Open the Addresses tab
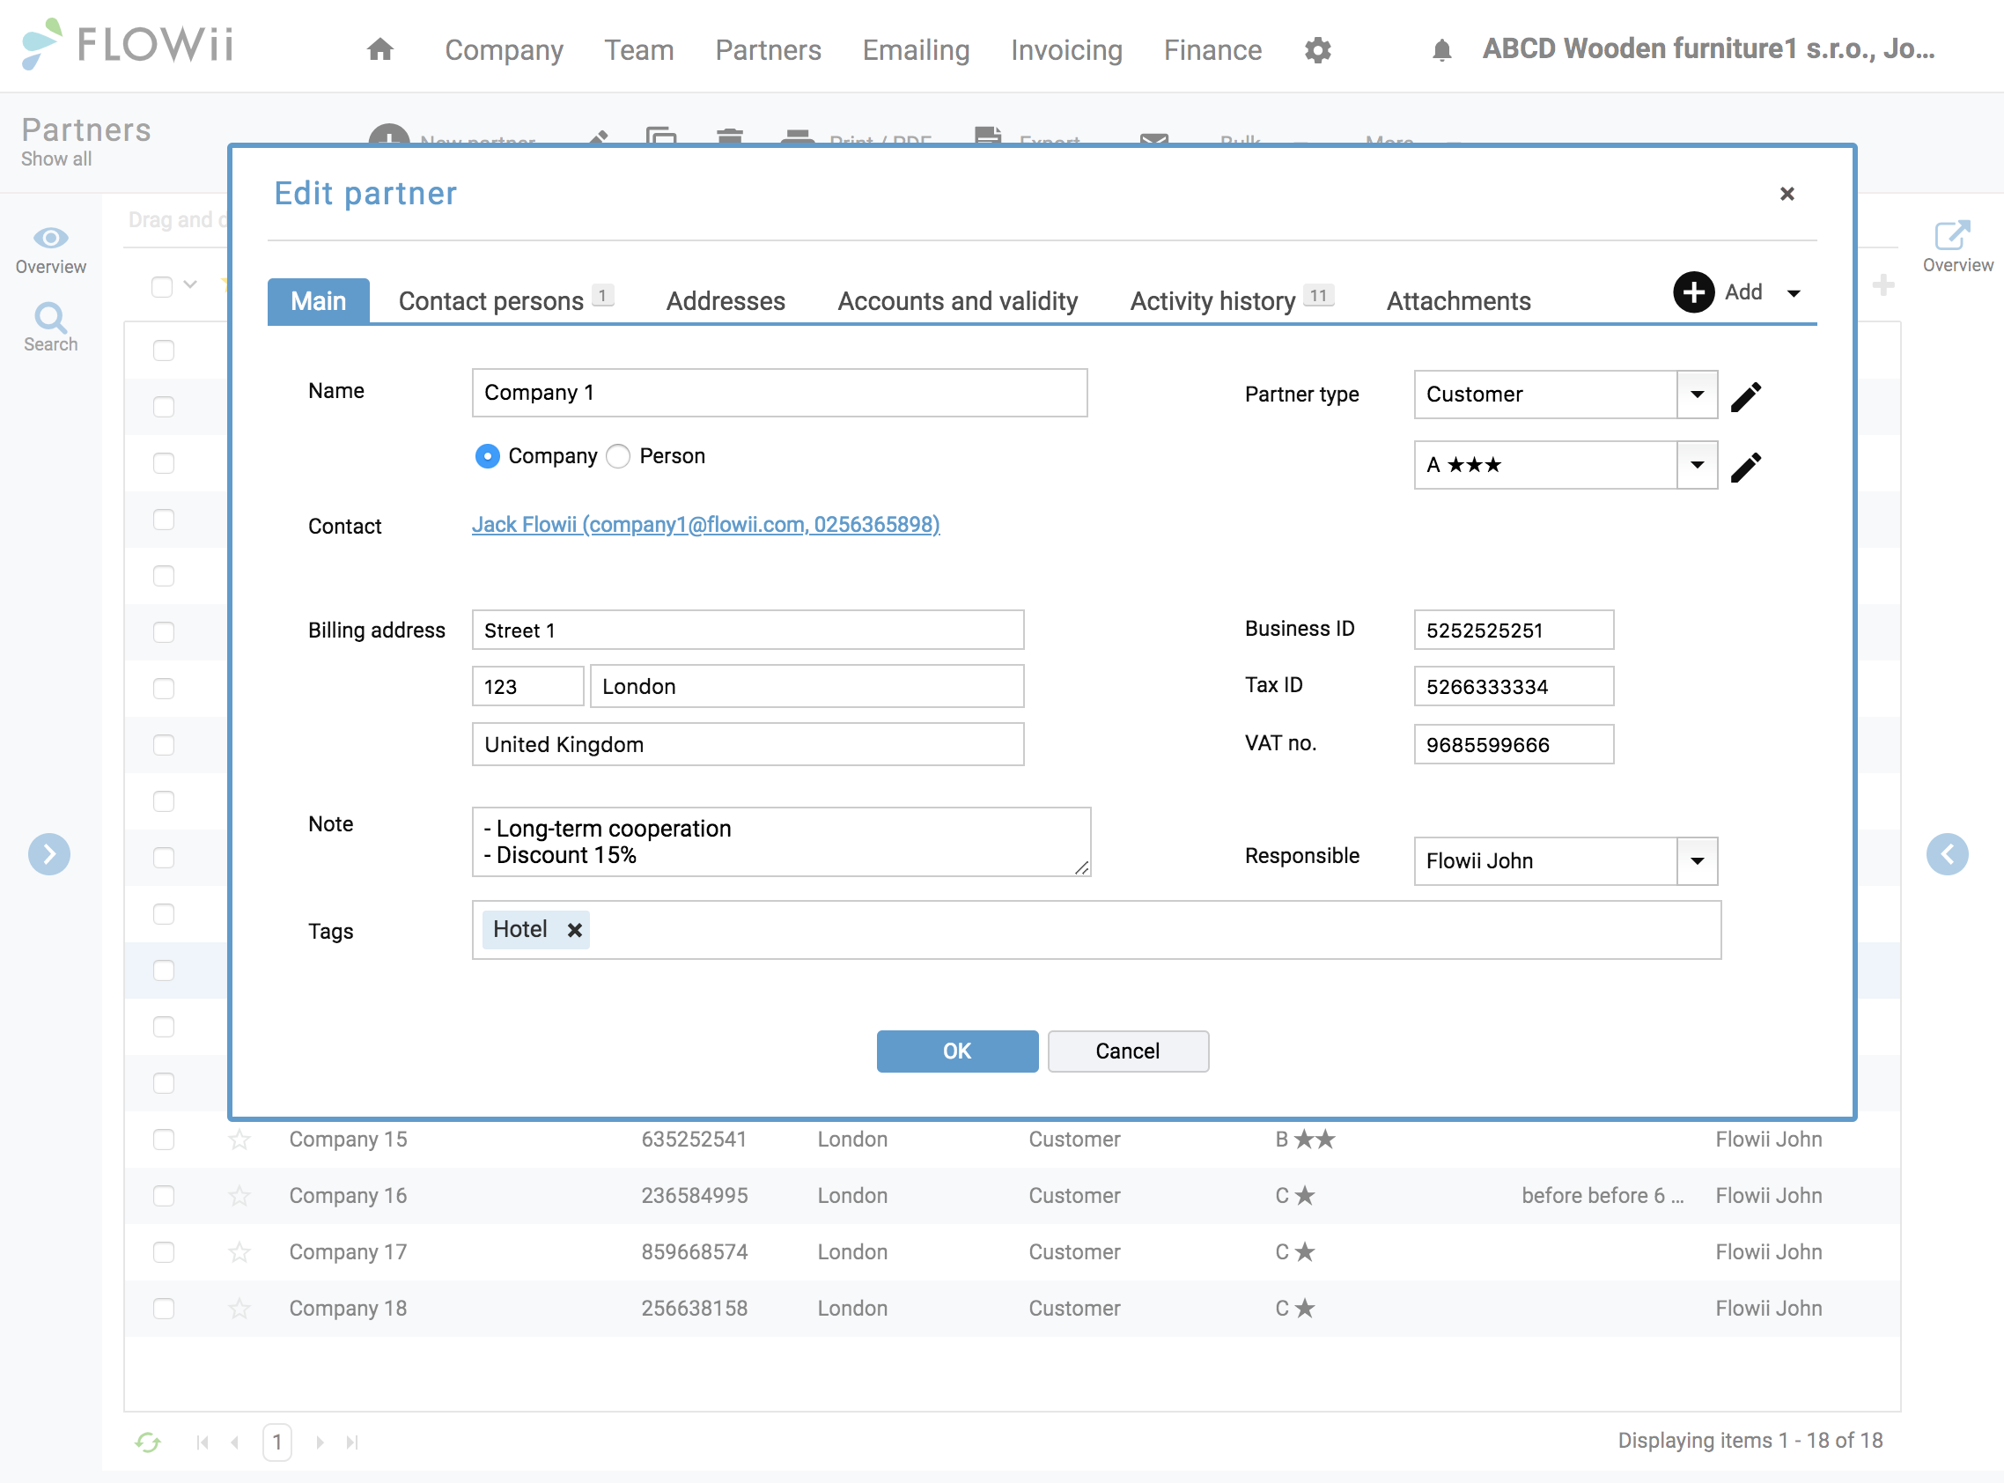Image resolution: width=2004 pixels, height=1483 pixels. 726,302
